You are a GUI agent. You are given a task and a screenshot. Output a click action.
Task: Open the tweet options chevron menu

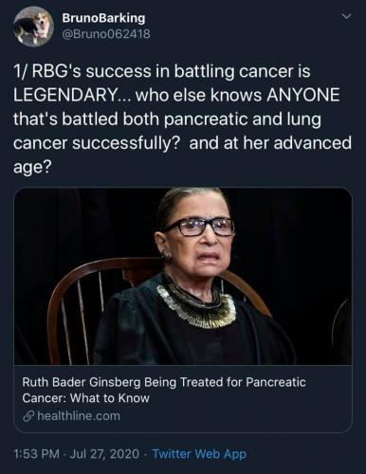pyautogui.click(x=347, y=16)
